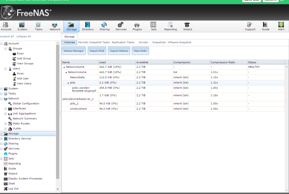The image size is (289, 194).
Task: Open the Guide toolbar icon
Action: [266, 26]
